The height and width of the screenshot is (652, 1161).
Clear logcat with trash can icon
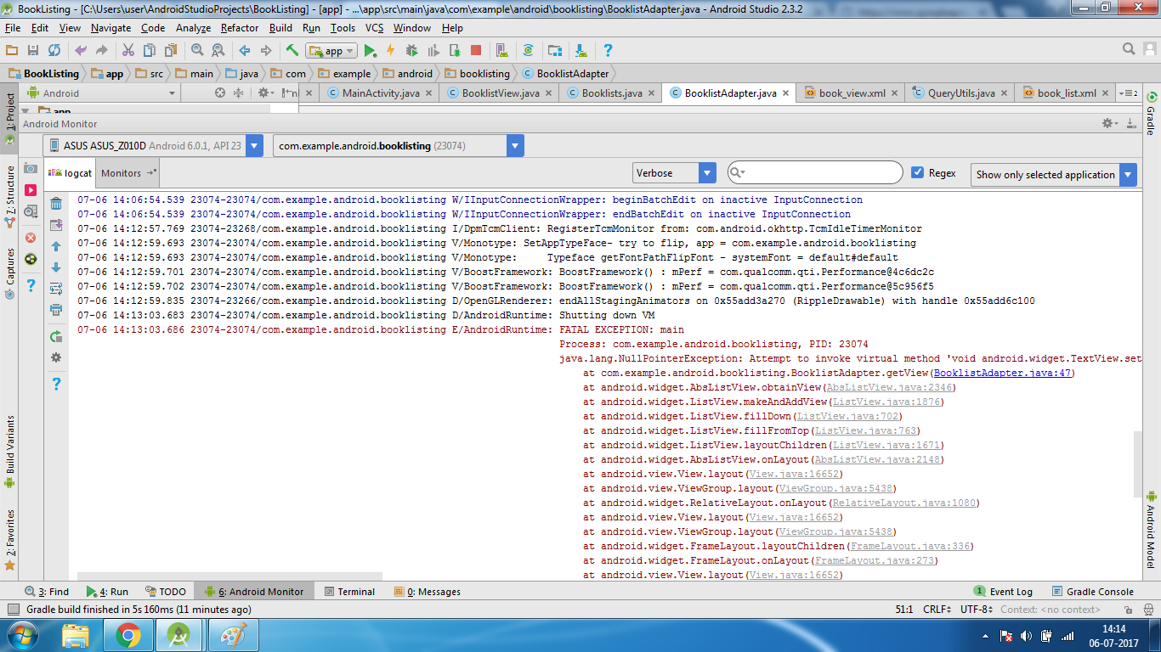click(56, 204)
